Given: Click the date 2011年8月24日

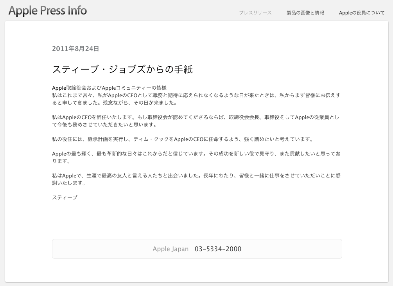Looking at the screenshot, I should coord(75,49).
